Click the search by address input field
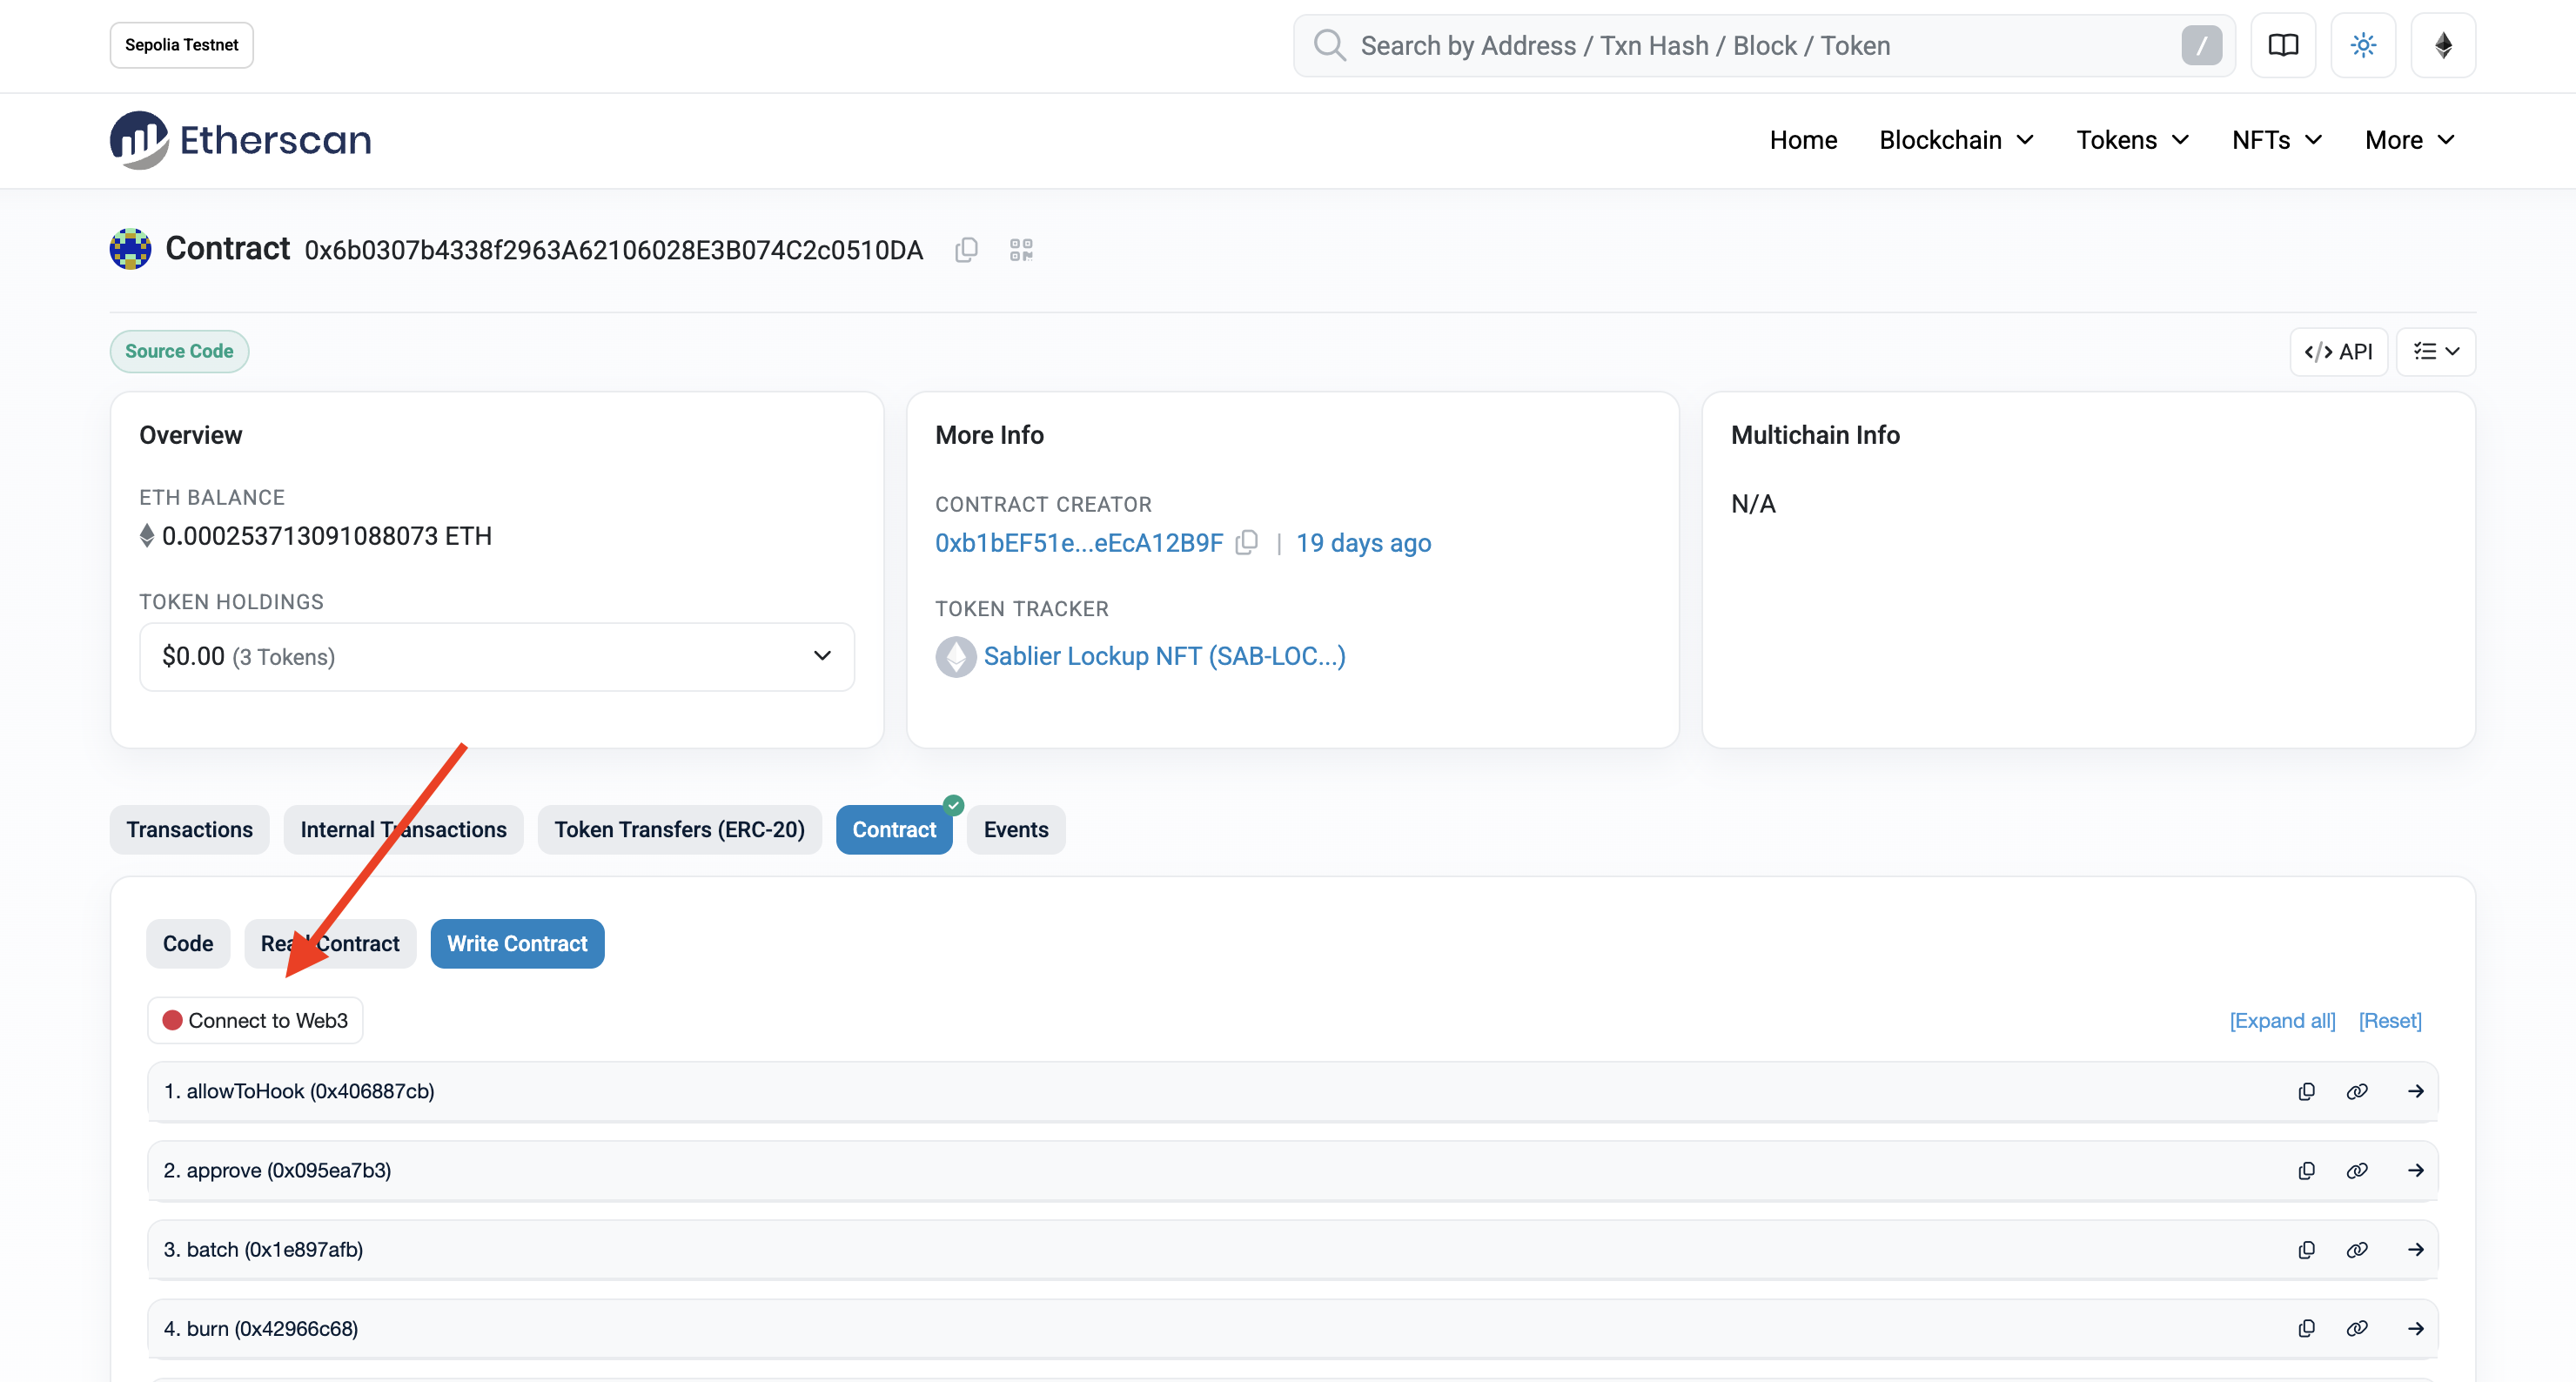Screen dimensions: 2576x1382 point(1700,45)
